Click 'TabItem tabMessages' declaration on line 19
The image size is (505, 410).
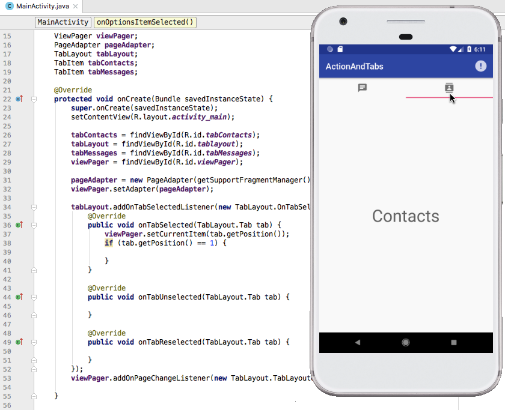tap(96, 71)
